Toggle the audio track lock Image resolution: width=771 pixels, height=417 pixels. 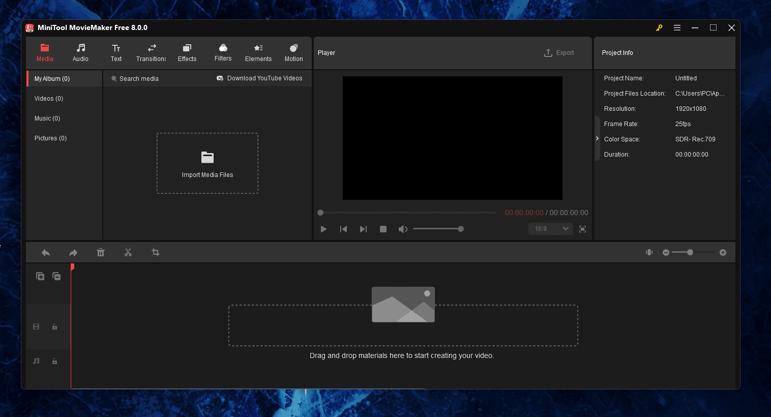click(x=54, y=361)
